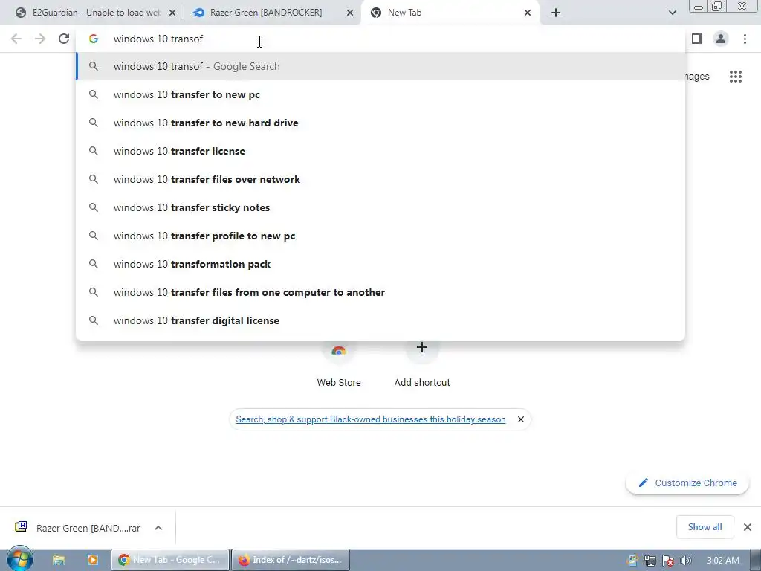Open the Action Center flag tray icon
The height and width of the screenshot is (571, 761).
click(668, 561)
